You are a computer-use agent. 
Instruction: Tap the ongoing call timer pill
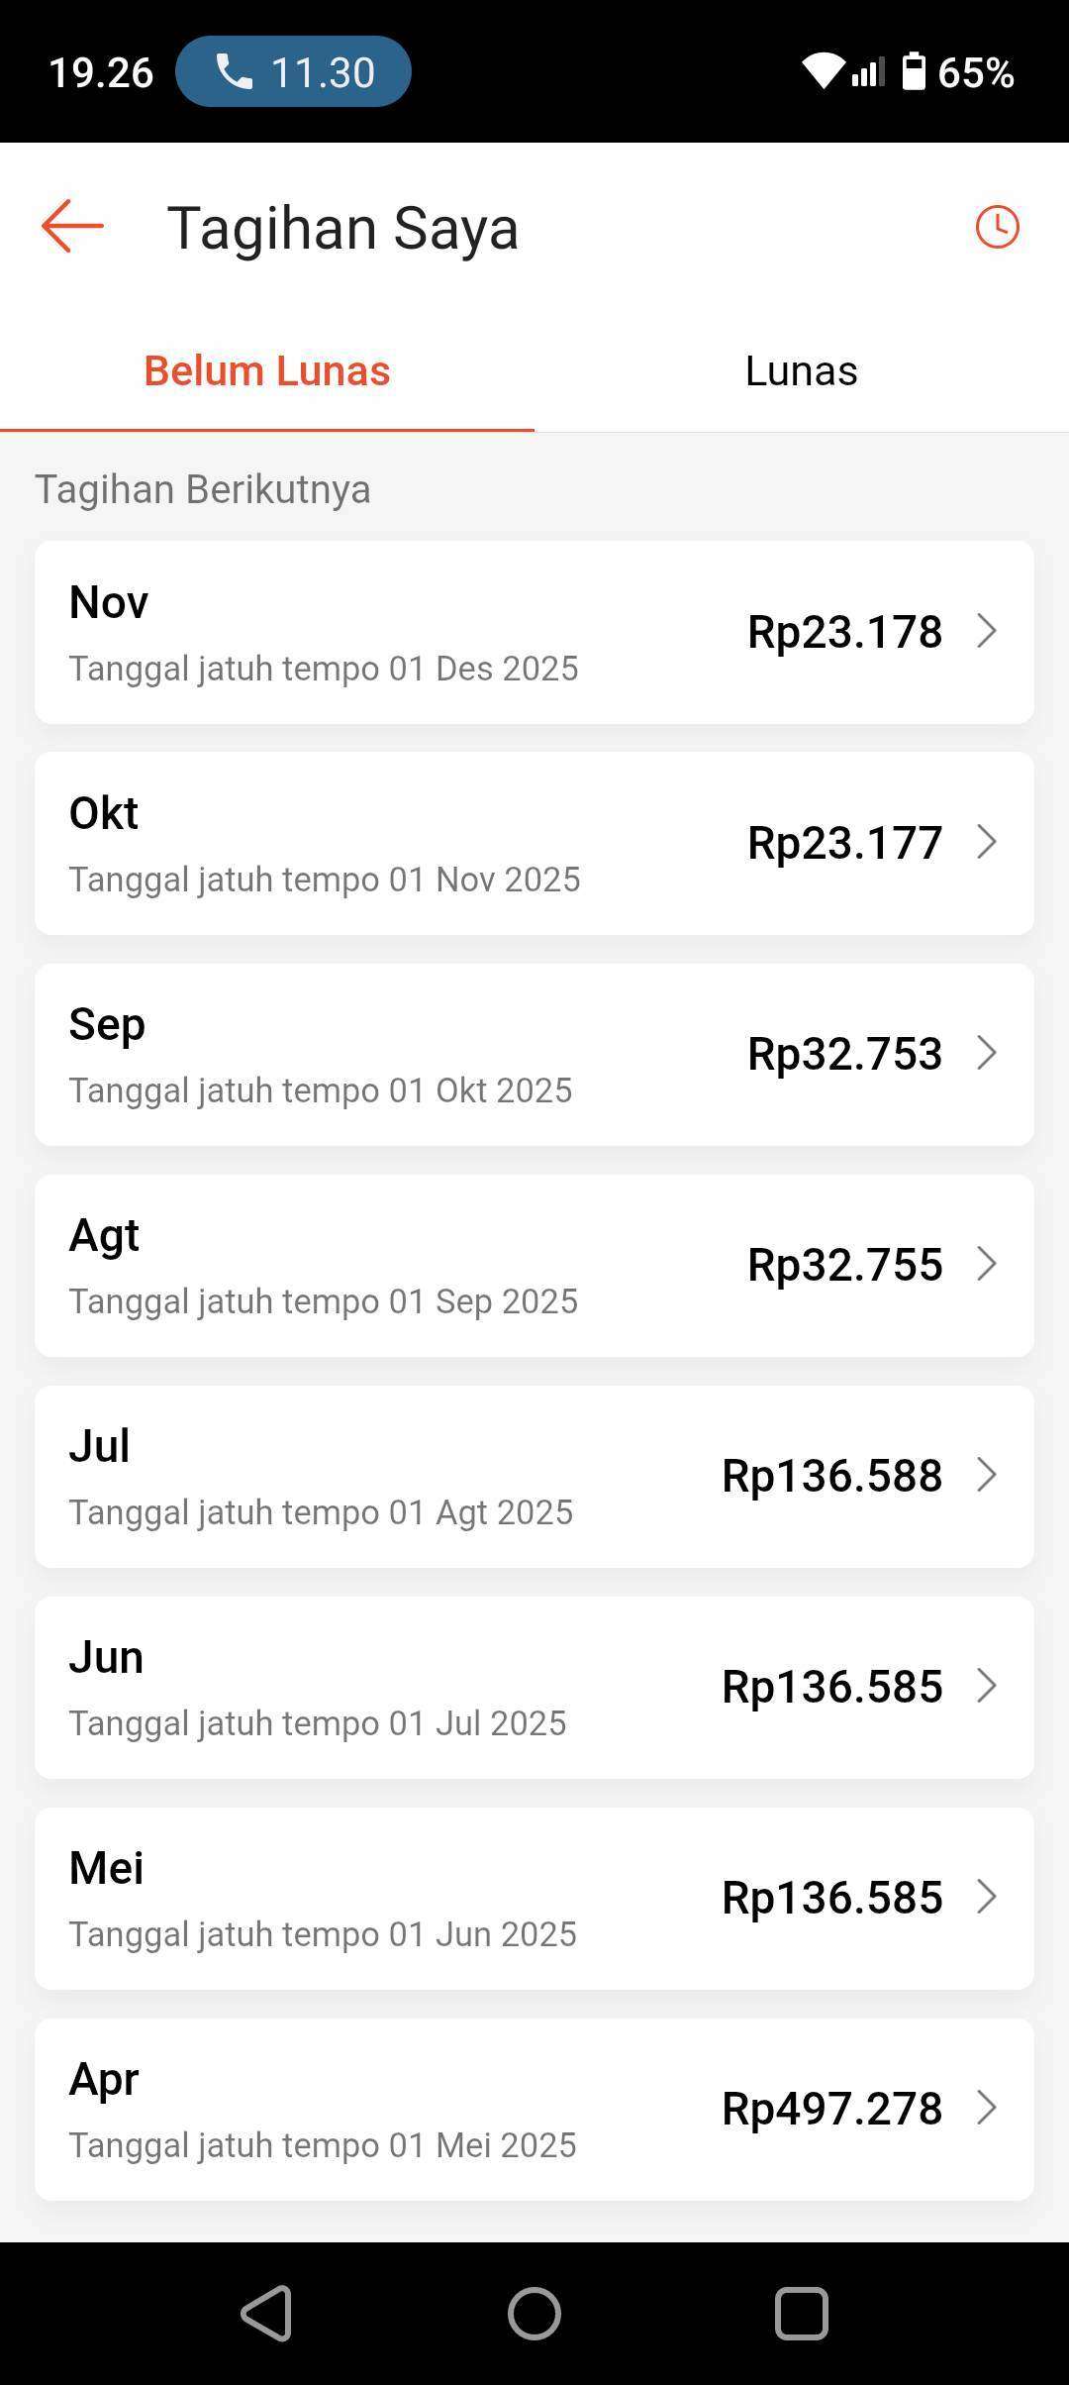293,71
